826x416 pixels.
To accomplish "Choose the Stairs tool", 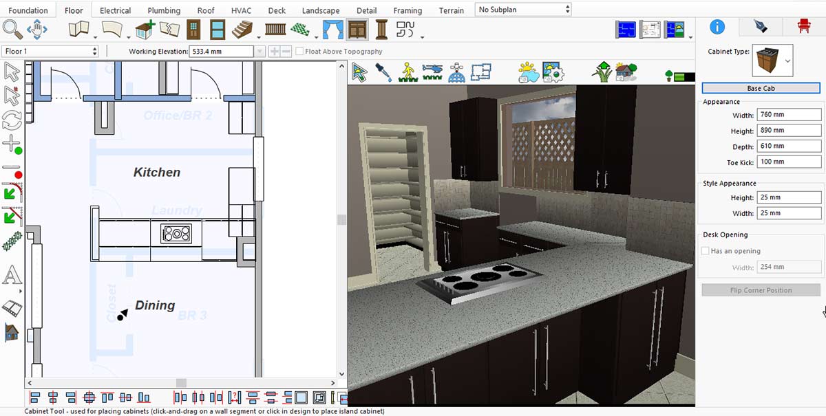I will click(242, 30).
